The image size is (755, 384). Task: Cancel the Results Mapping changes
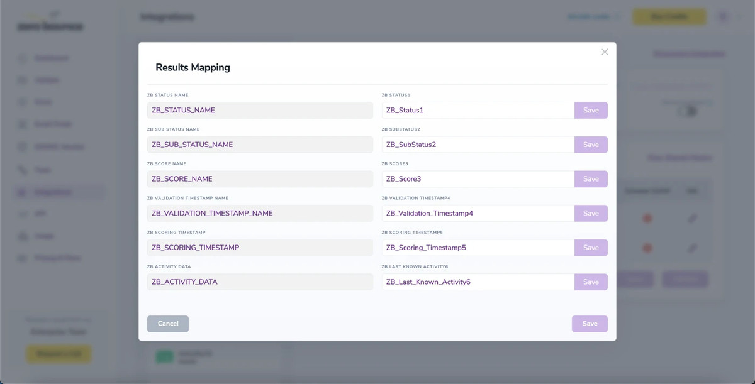click(x=167, y=324)
